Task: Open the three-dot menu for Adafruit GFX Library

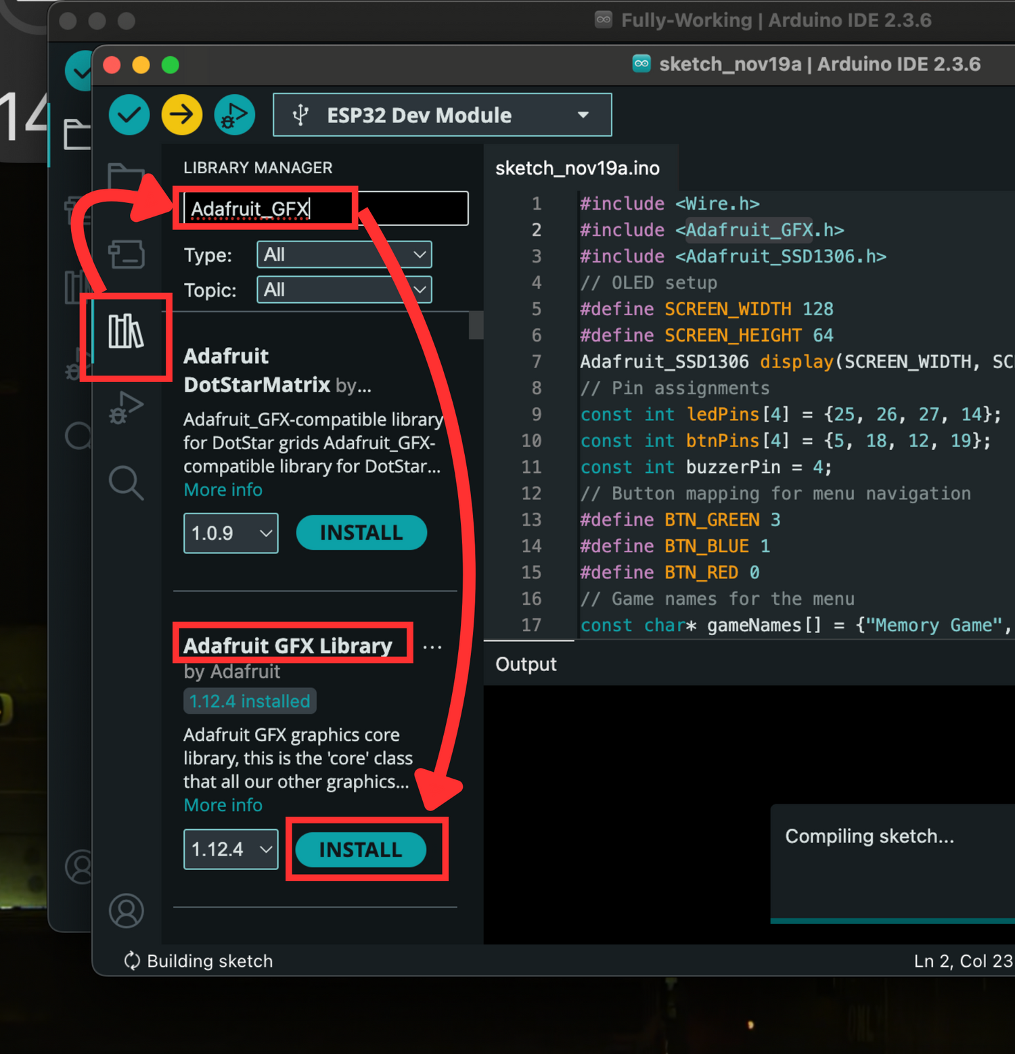Action: click(x=432, y=647)
